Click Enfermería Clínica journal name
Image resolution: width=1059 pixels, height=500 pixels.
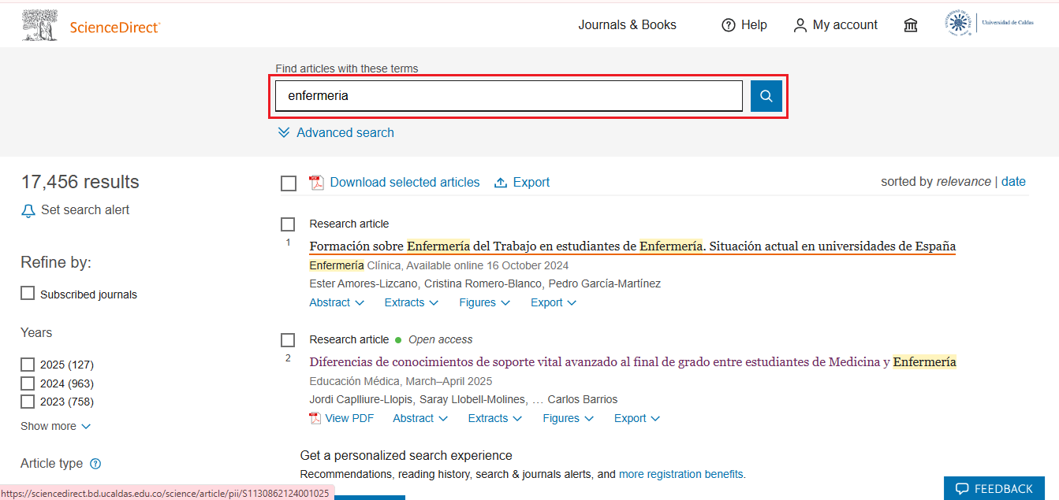pos(356,265)
